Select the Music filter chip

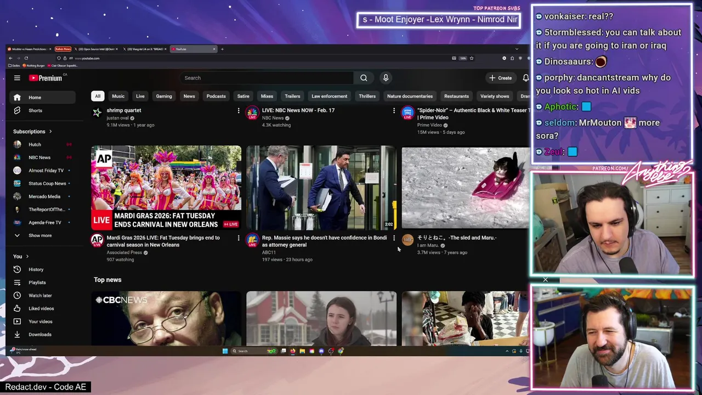pyautogui.click(x=118, y=96)
